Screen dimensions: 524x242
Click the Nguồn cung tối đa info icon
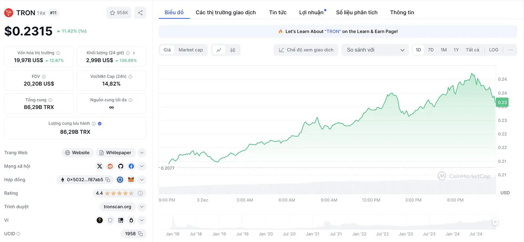pyautogui.click(x=130, y=100)
